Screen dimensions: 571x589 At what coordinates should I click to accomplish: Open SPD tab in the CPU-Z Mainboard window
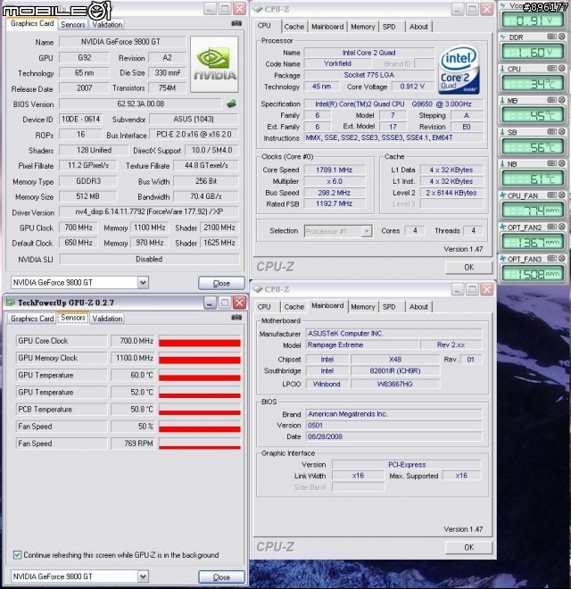[x=389, y=307]
